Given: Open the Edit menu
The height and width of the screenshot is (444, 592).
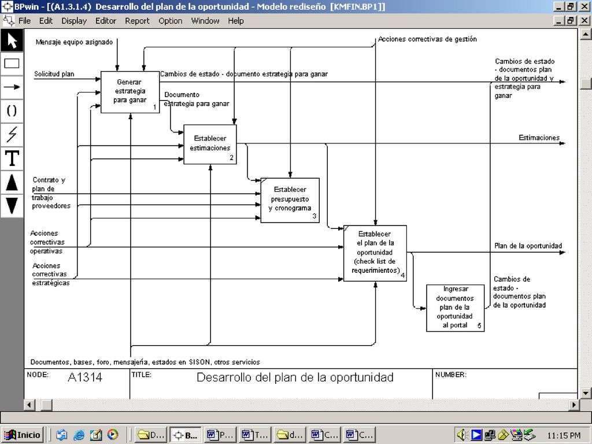Looking at the screenshot, I should click(x=46, y=21).
